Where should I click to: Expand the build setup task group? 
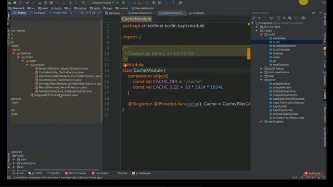click(261, 69)
